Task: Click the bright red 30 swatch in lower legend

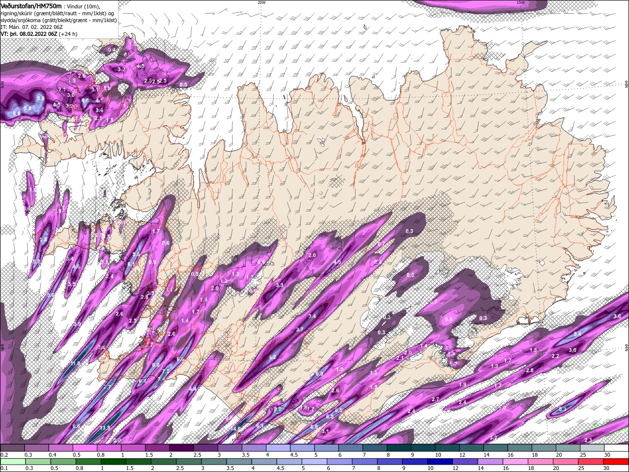Action: pos(616,462)
